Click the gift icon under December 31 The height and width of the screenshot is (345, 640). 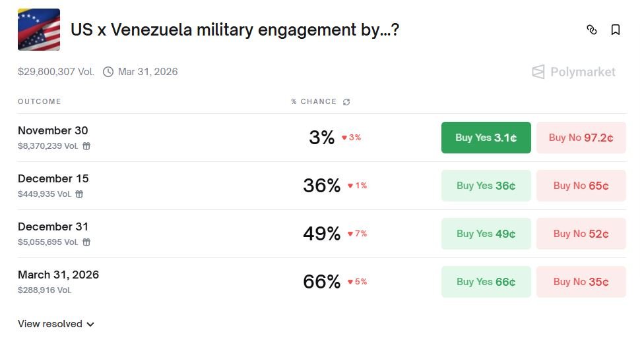click(86, 242)
